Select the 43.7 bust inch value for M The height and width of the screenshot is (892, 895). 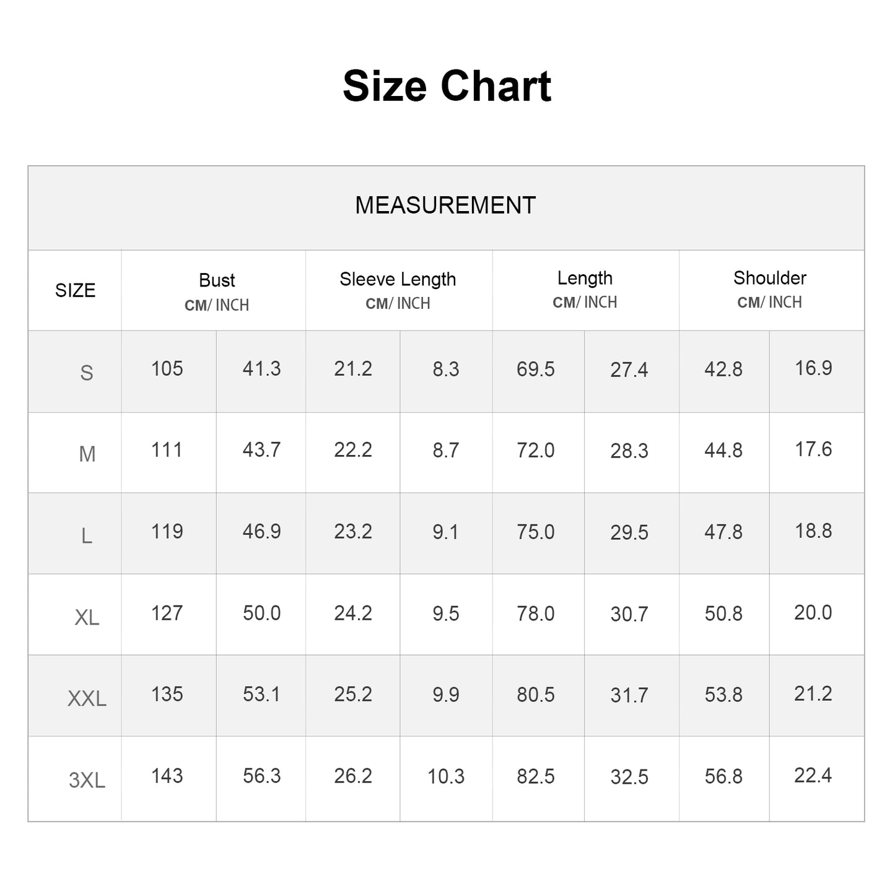[261, 450]
